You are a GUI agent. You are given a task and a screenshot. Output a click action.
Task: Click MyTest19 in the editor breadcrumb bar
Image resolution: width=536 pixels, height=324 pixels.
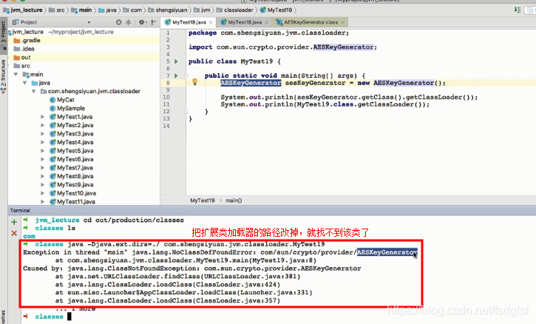[203, 200]
